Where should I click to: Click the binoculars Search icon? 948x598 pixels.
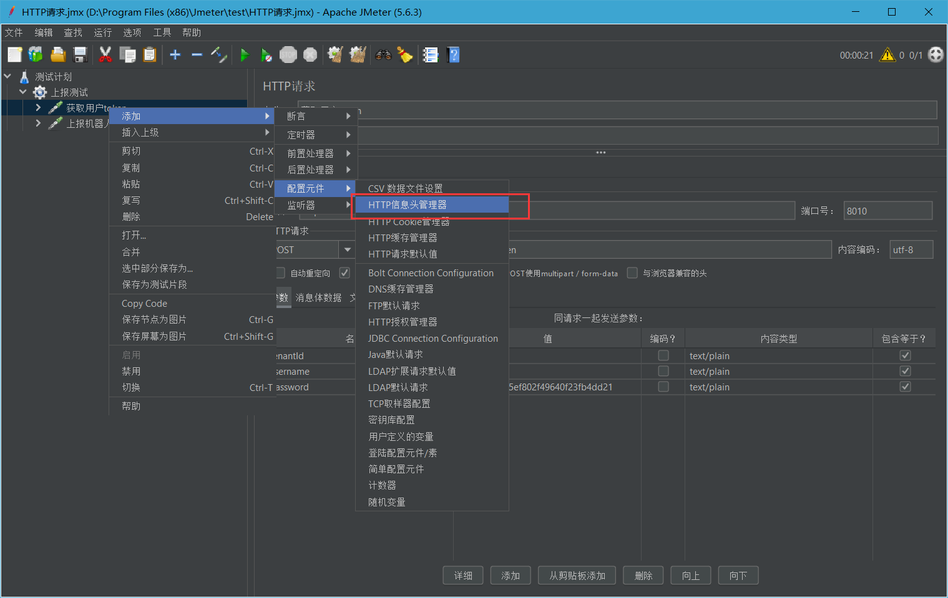383,55
